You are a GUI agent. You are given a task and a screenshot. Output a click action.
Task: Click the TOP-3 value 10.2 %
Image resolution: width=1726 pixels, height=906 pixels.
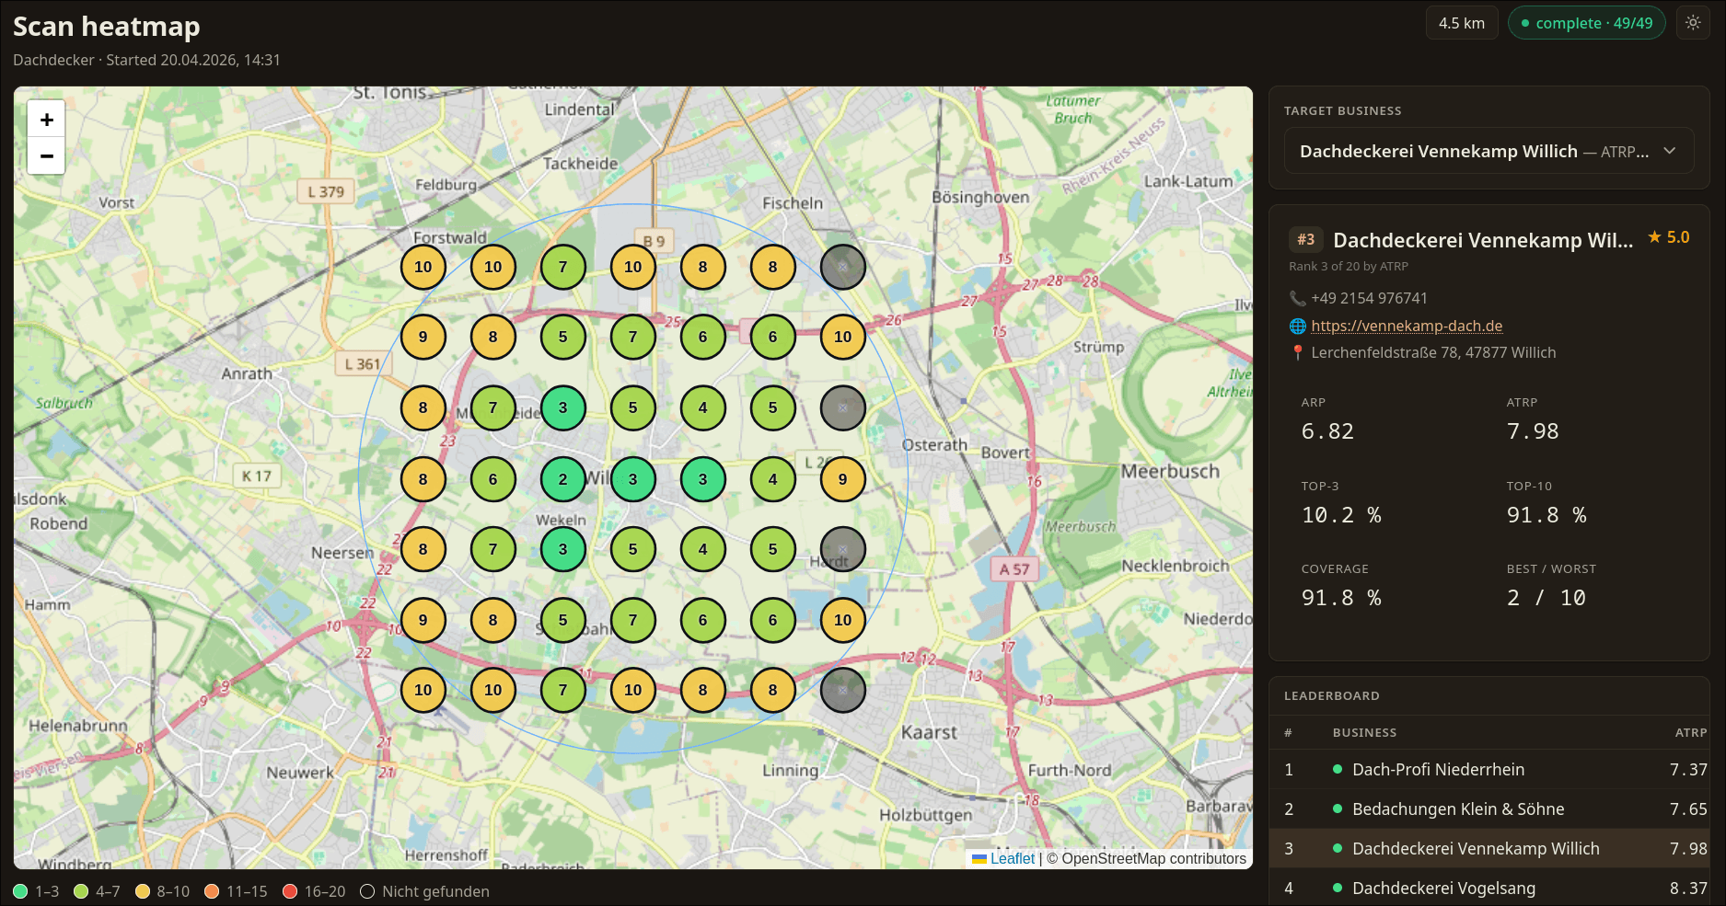click(x=1341, y=515)
